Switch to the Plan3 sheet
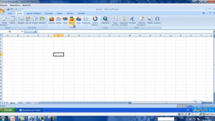This screenshot has height=121, width=215. coord(29,103)
